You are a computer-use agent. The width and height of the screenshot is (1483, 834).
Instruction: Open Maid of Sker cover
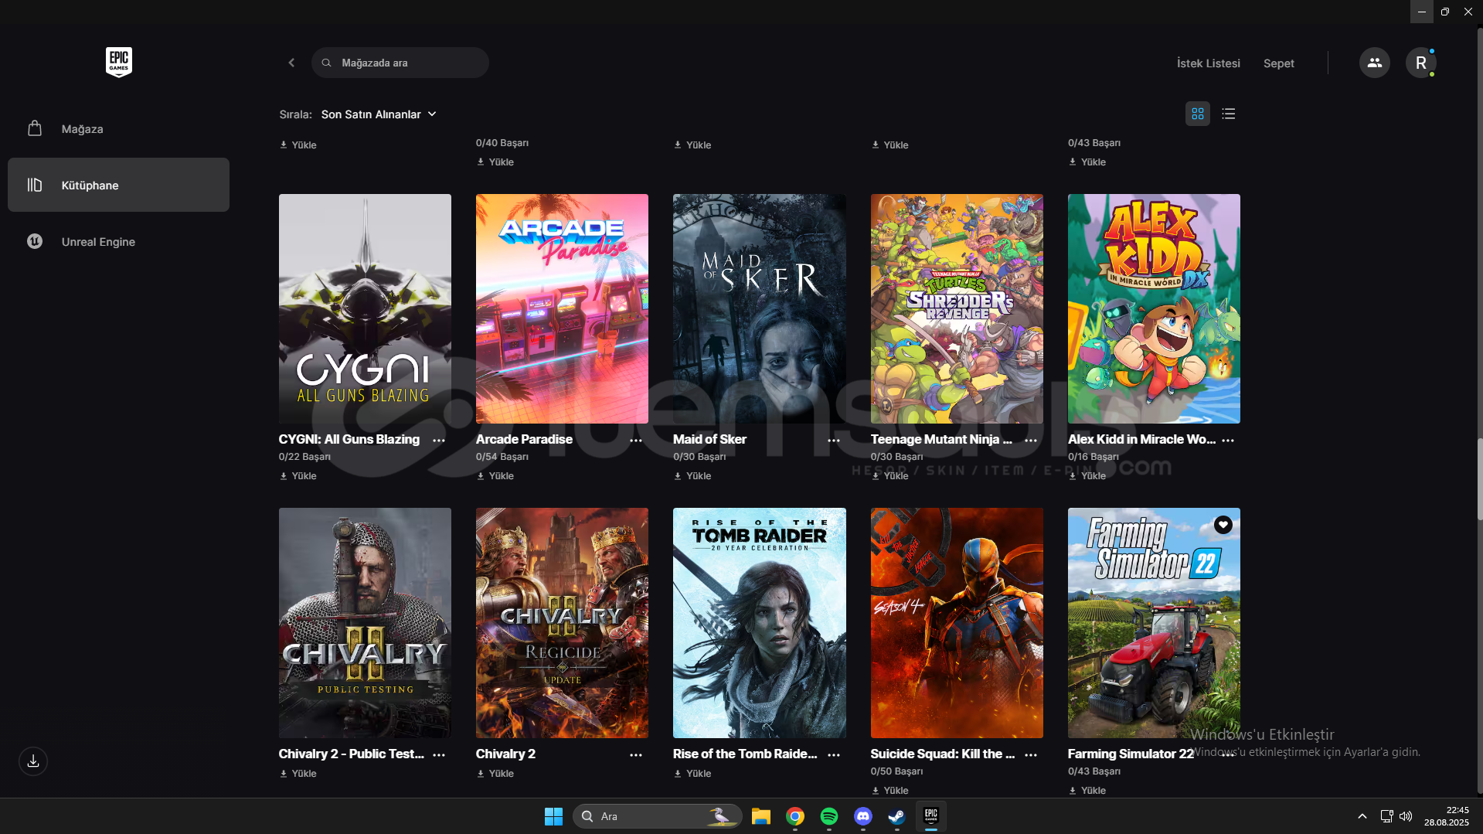tap(759, 308)
